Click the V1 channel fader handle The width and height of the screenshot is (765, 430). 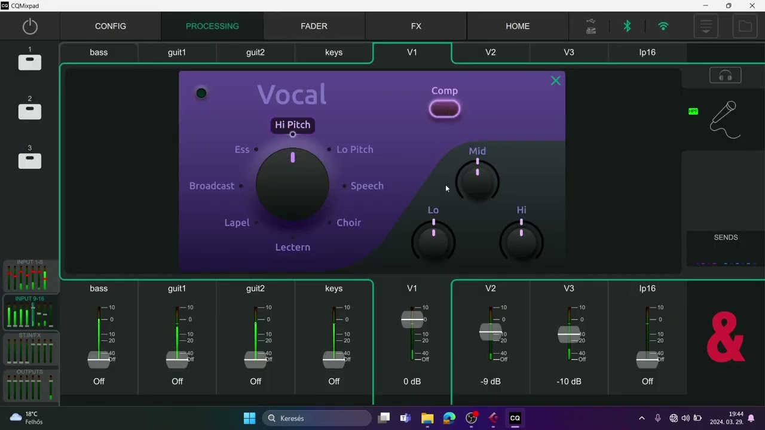tap(412, 320)
